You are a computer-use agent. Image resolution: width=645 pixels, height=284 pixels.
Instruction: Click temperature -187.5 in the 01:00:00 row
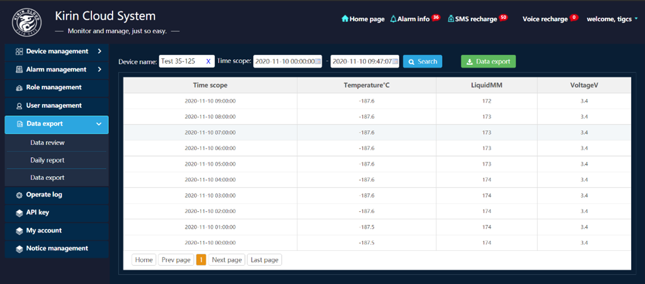[x=367, y=227]
